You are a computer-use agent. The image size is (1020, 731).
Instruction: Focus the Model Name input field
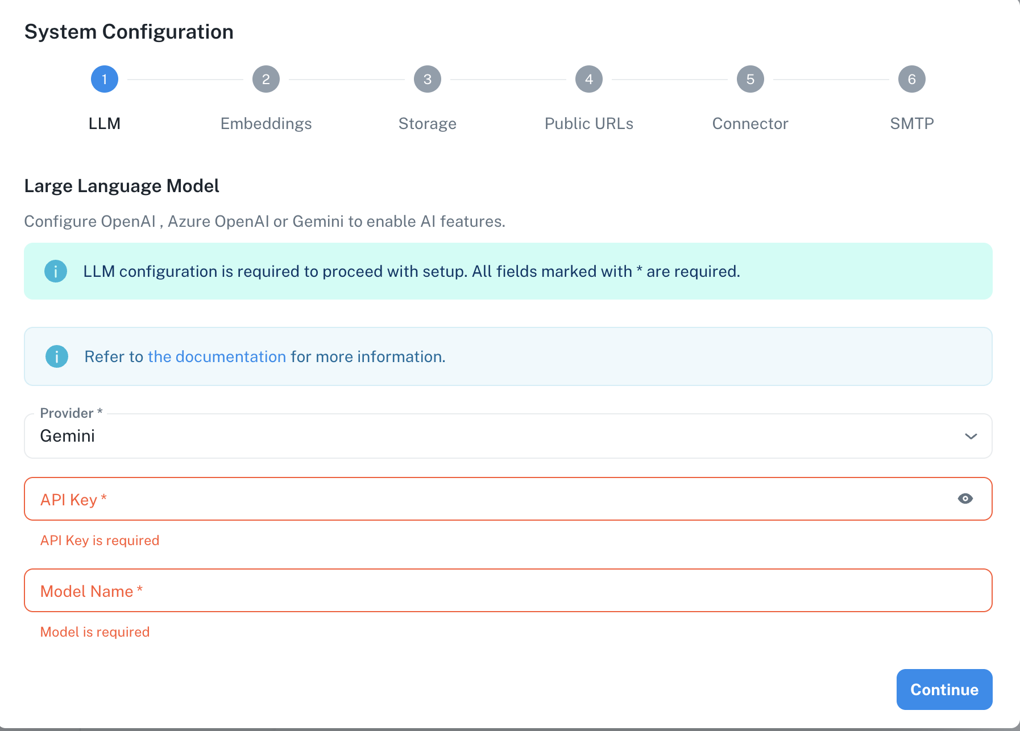click(x=508, y=590)
